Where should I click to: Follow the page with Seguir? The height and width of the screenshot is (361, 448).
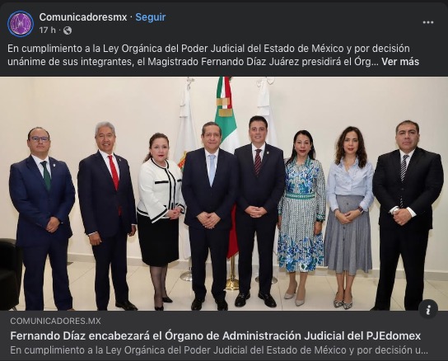150,17
